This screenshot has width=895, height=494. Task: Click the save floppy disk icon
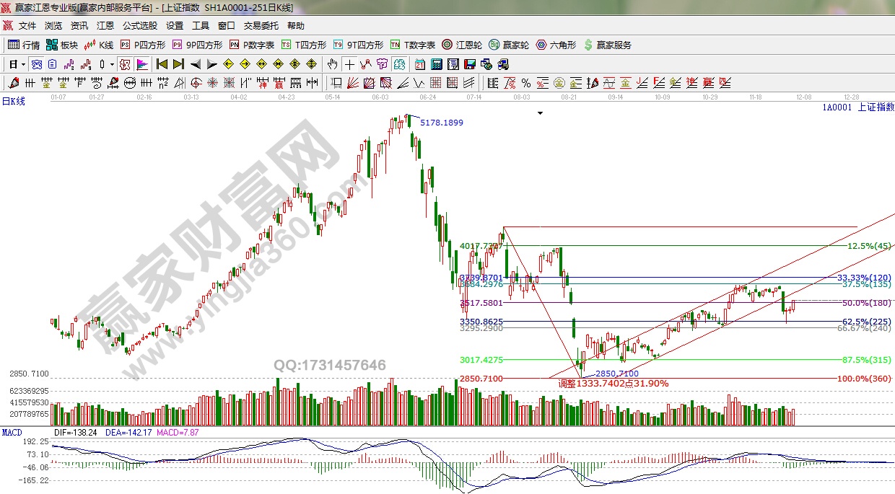tap(471, 63)
